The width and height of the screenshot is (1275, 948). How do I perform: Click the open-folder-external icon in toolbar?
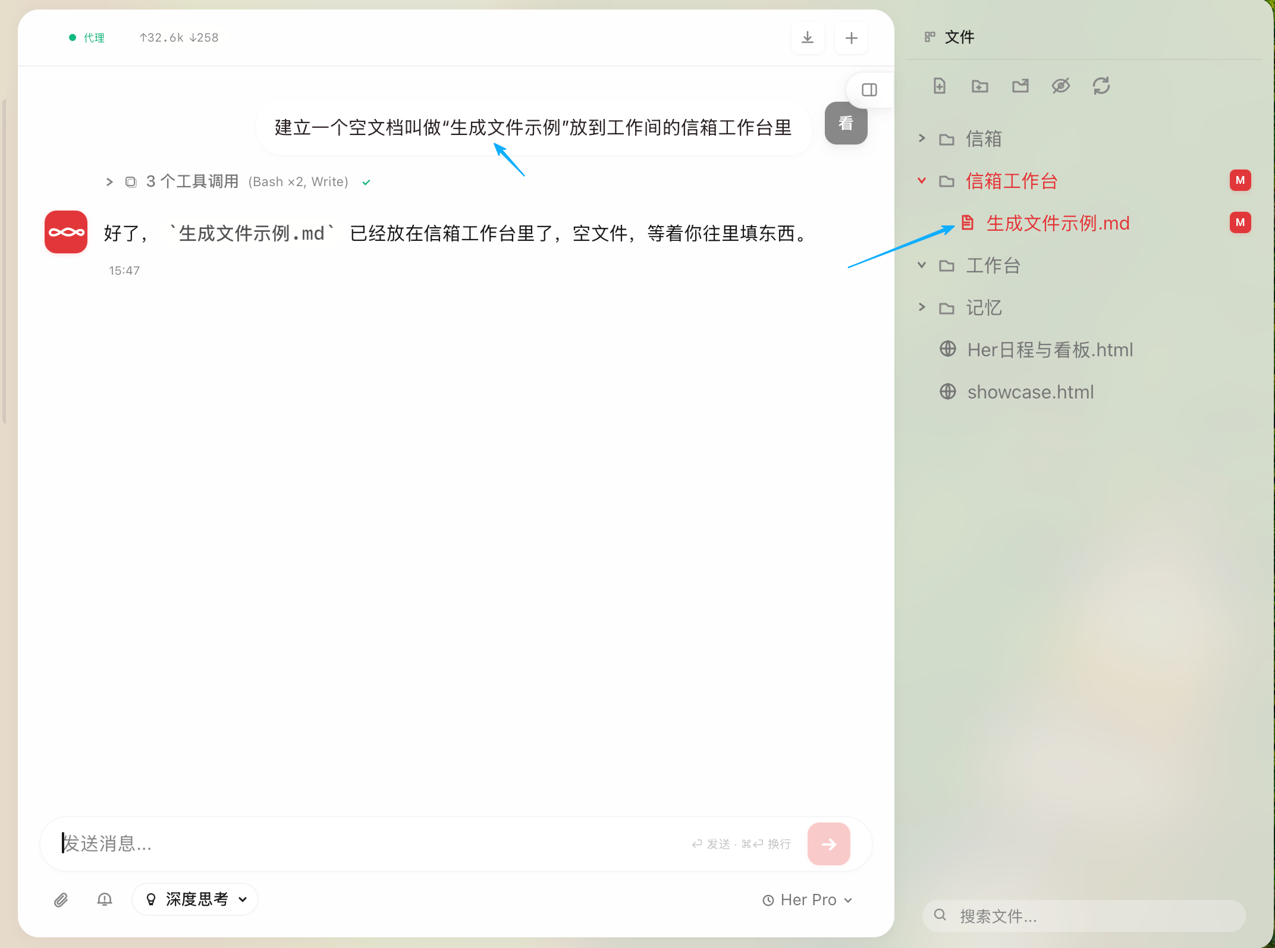(x=1020, y=86)
